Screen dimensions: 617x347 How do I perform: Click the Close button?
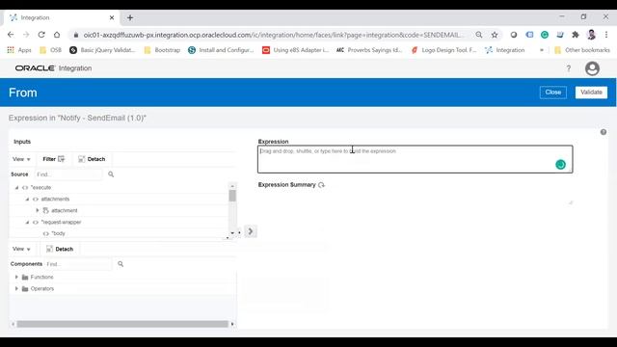point(552,93)
